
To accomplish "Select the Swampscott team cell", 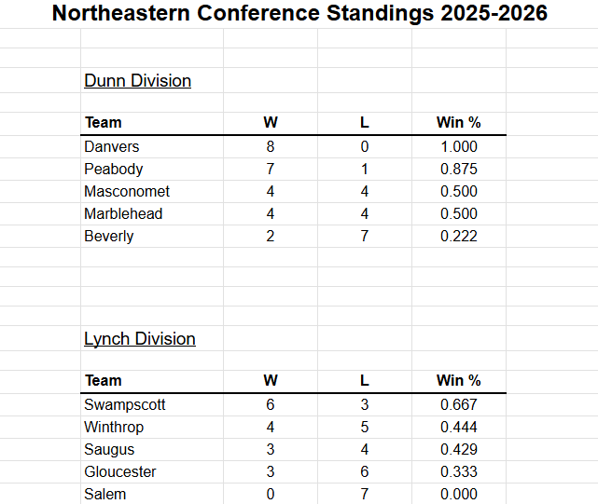I will [x=125, y=405].
